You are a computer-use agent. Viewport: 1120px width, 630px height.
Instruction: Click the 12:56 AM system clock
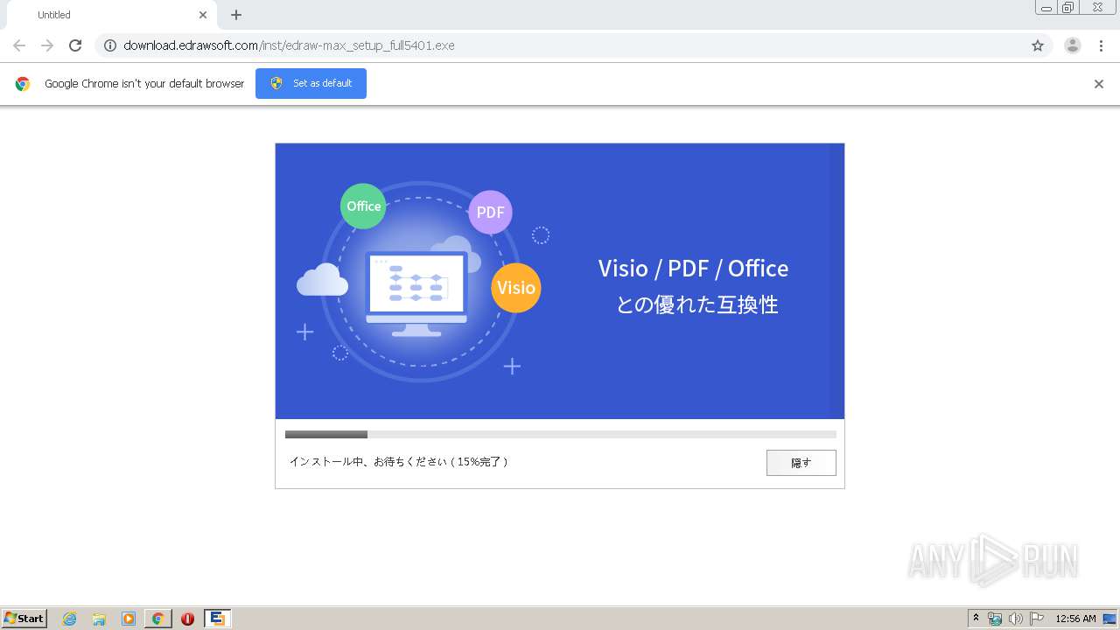click(x=1075, y=619)
